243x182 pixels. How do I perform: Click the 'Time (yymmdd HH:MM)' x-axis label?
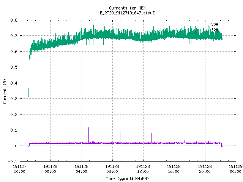click(x=127, y=179)
